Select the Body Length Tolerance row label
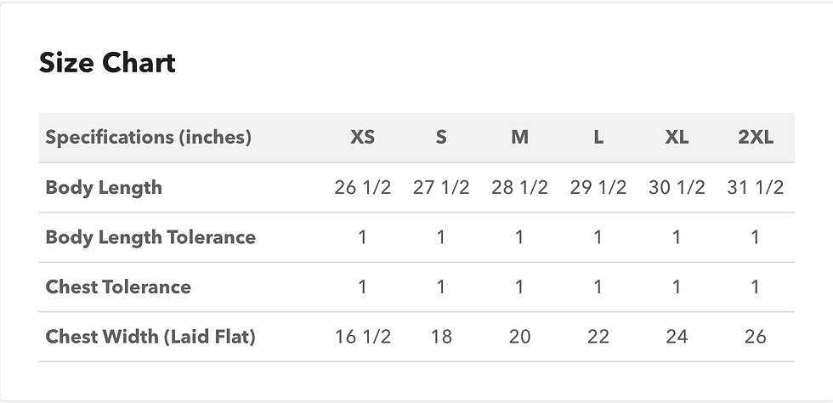The width and height of the screenshot is (833, 403). pos(150,237)
